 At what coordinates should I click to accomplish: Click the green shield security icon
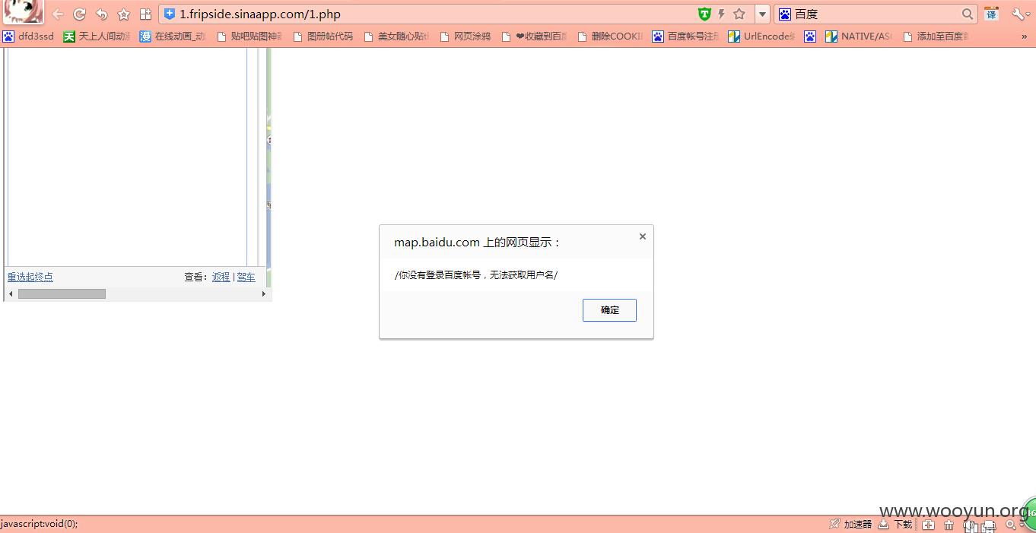click(704, 14)
